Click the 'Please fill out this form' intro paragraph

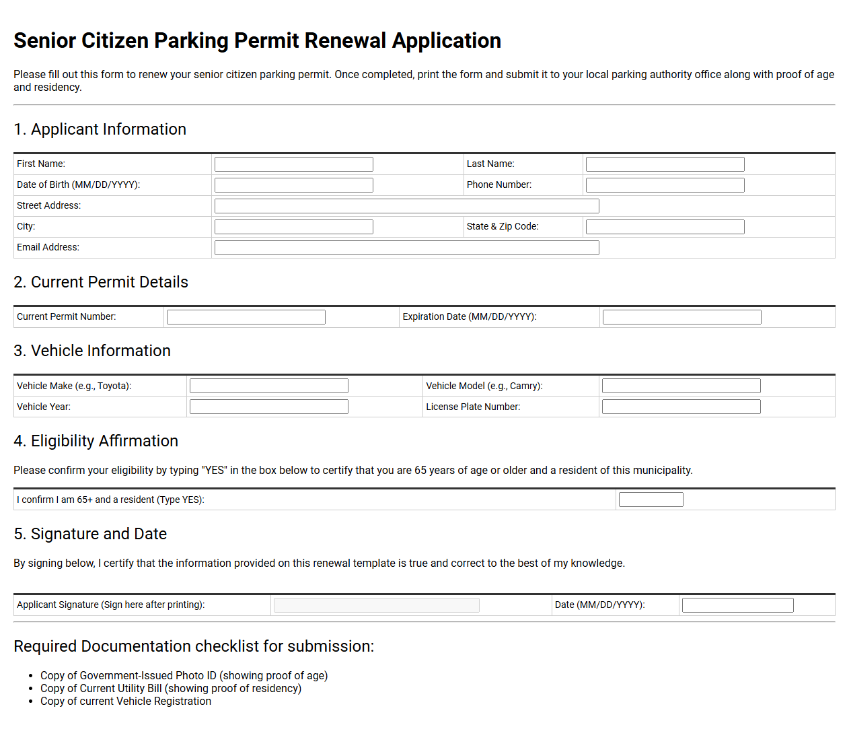424,81
